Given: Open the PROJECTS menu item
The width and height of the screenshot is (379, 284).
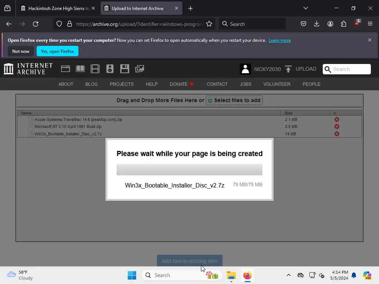Looking at the screenshot, I should pos(121,84).
